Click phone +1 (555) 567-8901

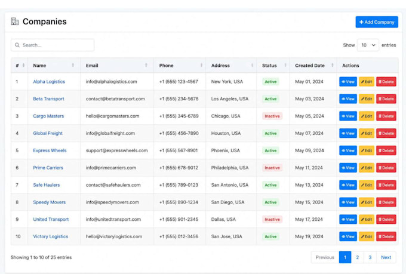[179, 150]
